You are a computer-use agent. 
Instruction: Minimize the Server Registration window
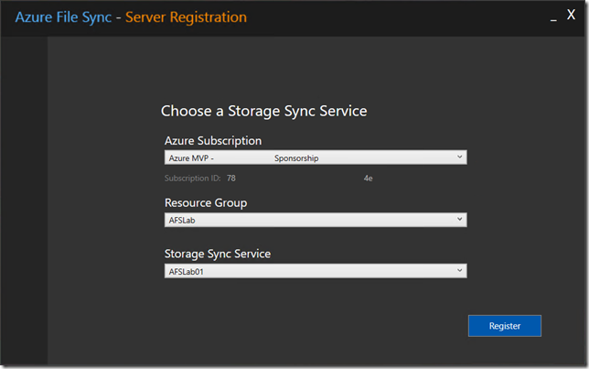553,18
